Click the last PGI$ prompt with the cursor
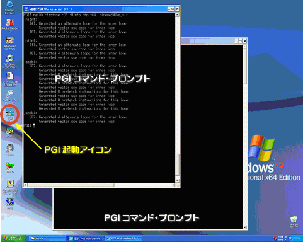The height and width of the screenshot is (242, 303). tap(30, 125)
